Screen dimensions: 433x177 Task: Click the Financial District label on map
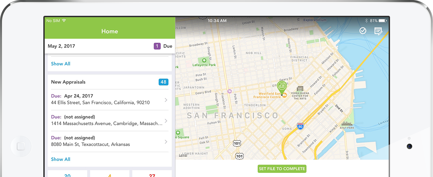299,59
